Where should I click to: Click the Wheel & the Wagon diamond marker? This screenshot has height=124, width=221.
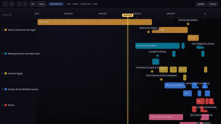(x=148, y=32)
